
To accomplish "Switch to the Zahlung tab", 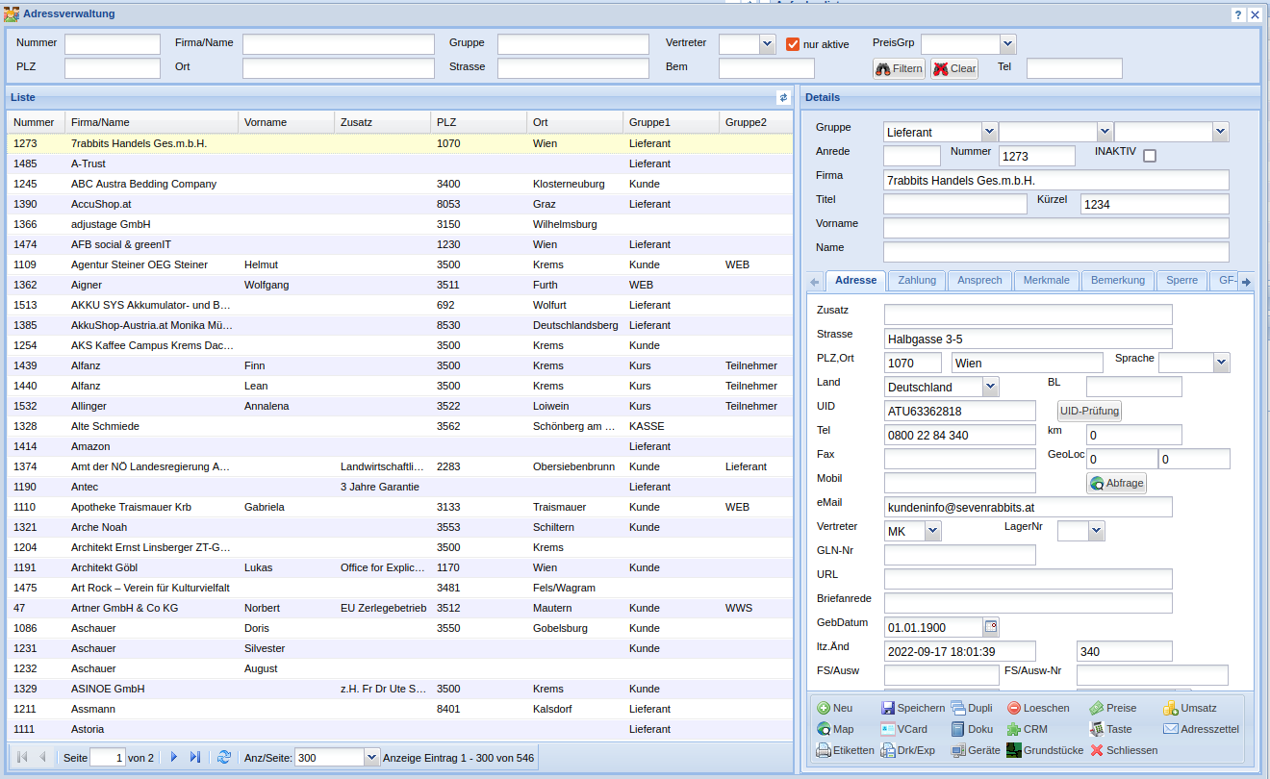I will [916, 281].
